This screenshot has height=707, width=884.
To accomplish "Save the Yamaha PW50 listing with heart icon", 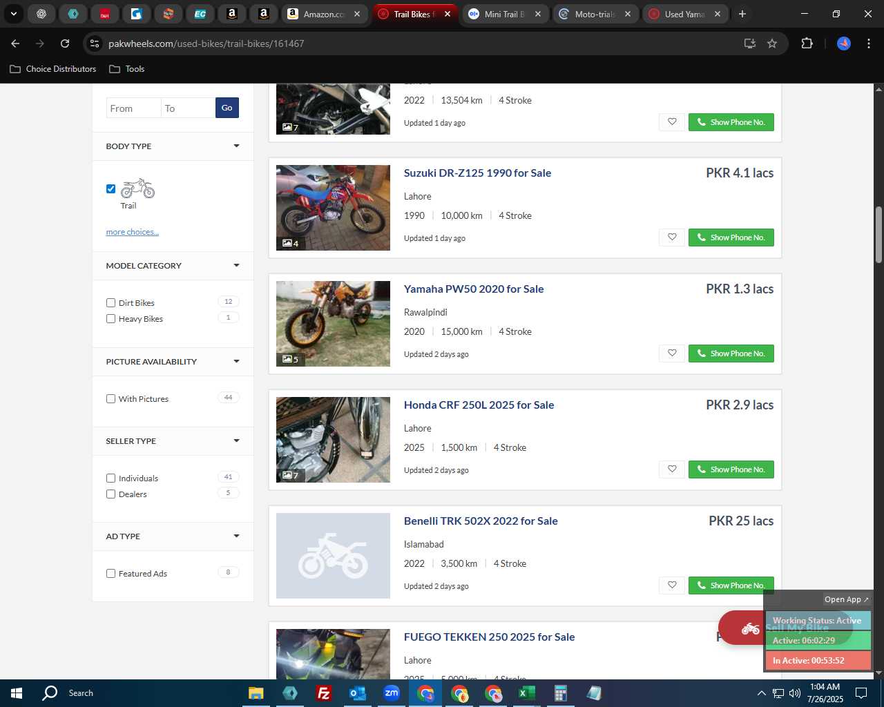I will [x=671, y=353].
